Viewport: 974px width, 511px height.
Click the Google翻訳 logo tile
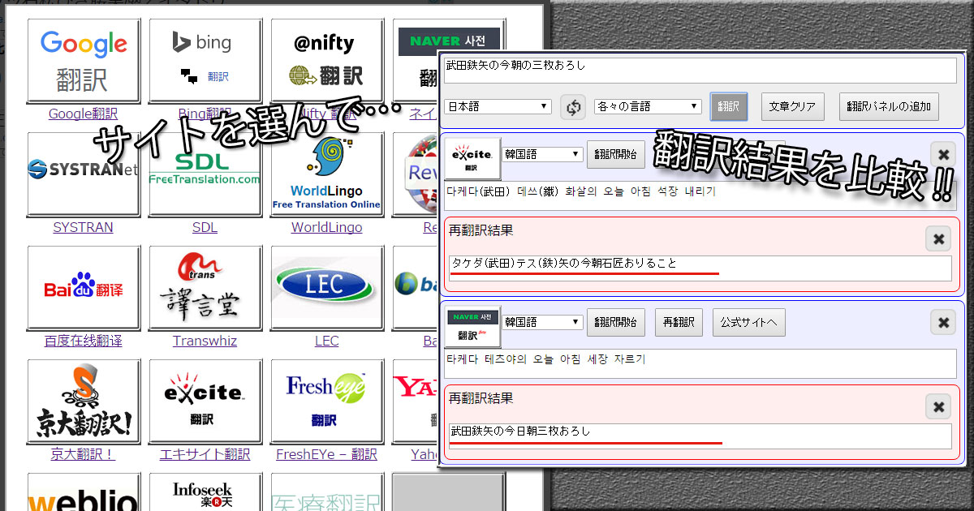[x=84, y=61]
